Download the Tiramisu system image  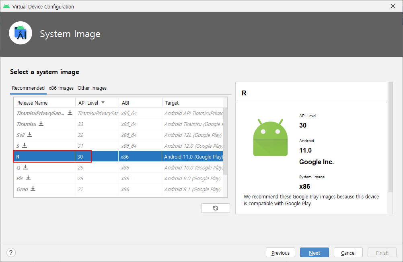(x=41, y=124)
